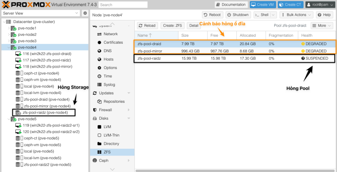The image size is (337, 172).
Task: Click the pve-node3 server icon
Action: click(14, 41)
